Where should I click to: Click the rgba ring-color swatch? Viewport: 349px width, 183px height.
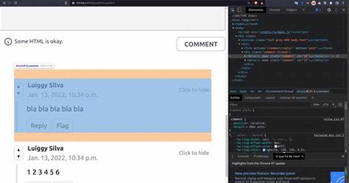264,150
